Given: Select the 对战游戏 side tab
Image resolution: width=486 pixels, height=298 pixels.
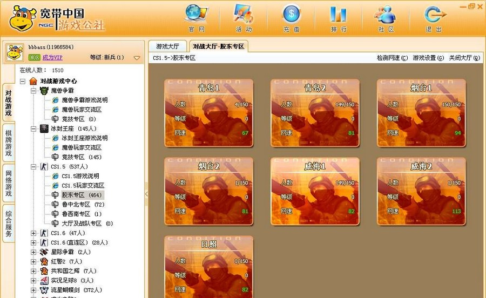Looking at the screenshot, I should [x=8, y=103].
